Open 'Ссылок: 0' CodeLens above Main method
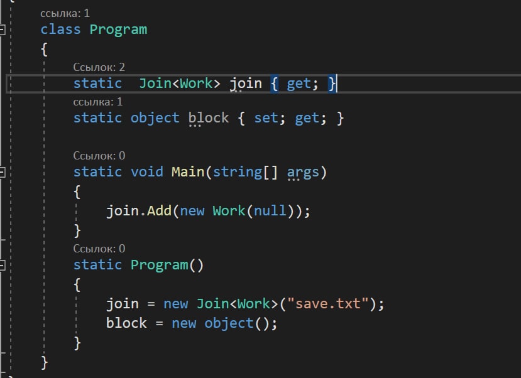This screenshot has width=521, height=378. pyautogui.click(x=99, y=156)
